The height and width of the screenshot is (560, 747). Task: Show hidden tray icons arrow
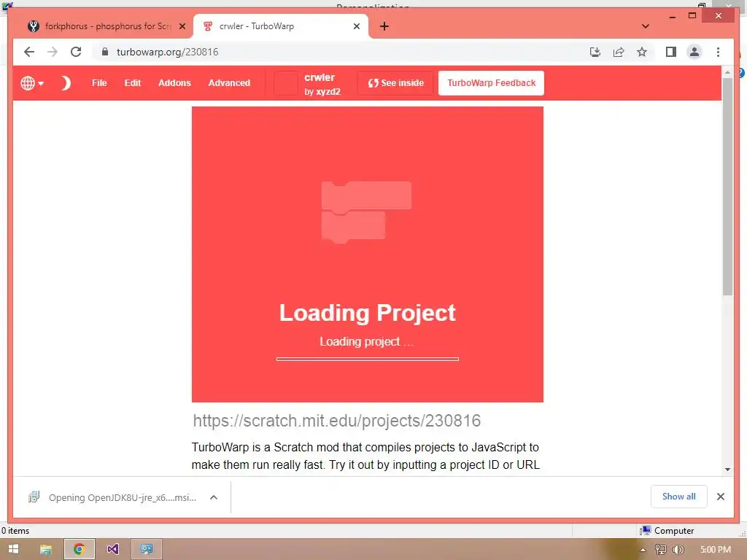643,550
